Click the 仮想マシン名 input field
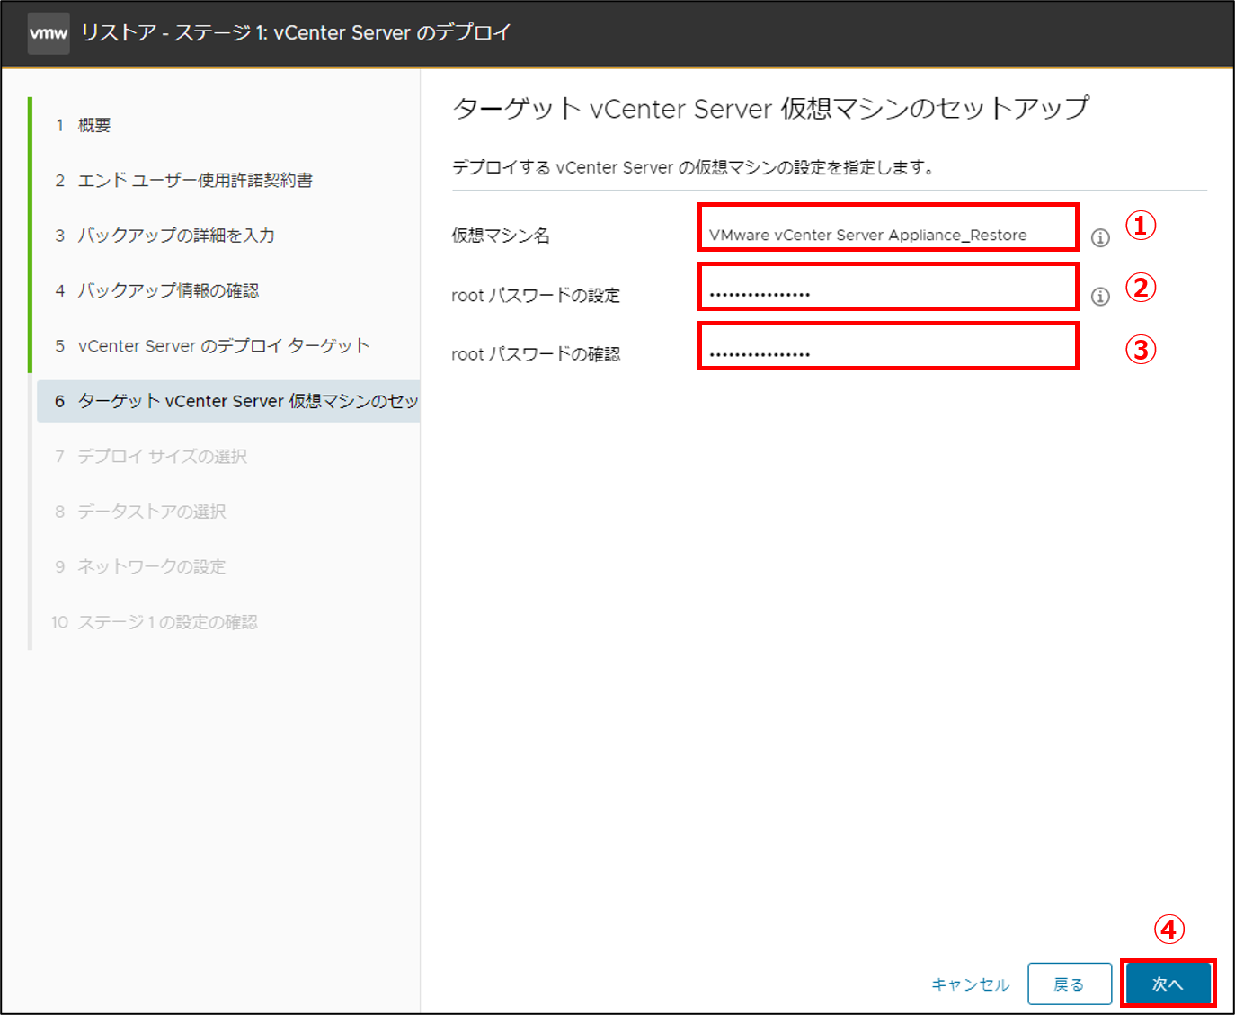Viewport: 1235px width, 1015px height. coord(888,227)
